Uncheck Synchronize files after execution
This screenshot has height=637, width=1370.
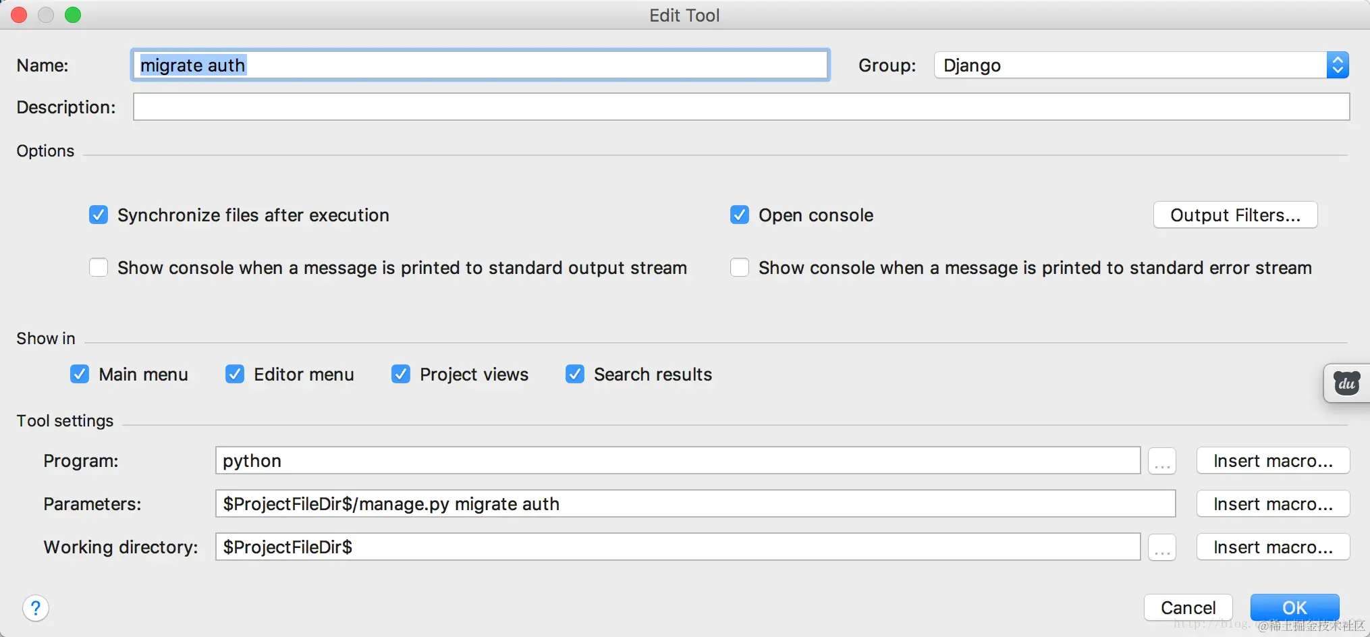99,215
